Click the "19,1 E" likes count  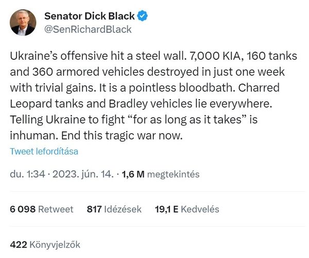(166, 209)
